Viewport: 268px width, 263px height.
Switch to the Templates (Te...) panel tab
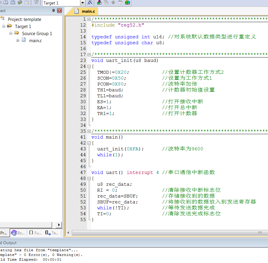(52, 233)
